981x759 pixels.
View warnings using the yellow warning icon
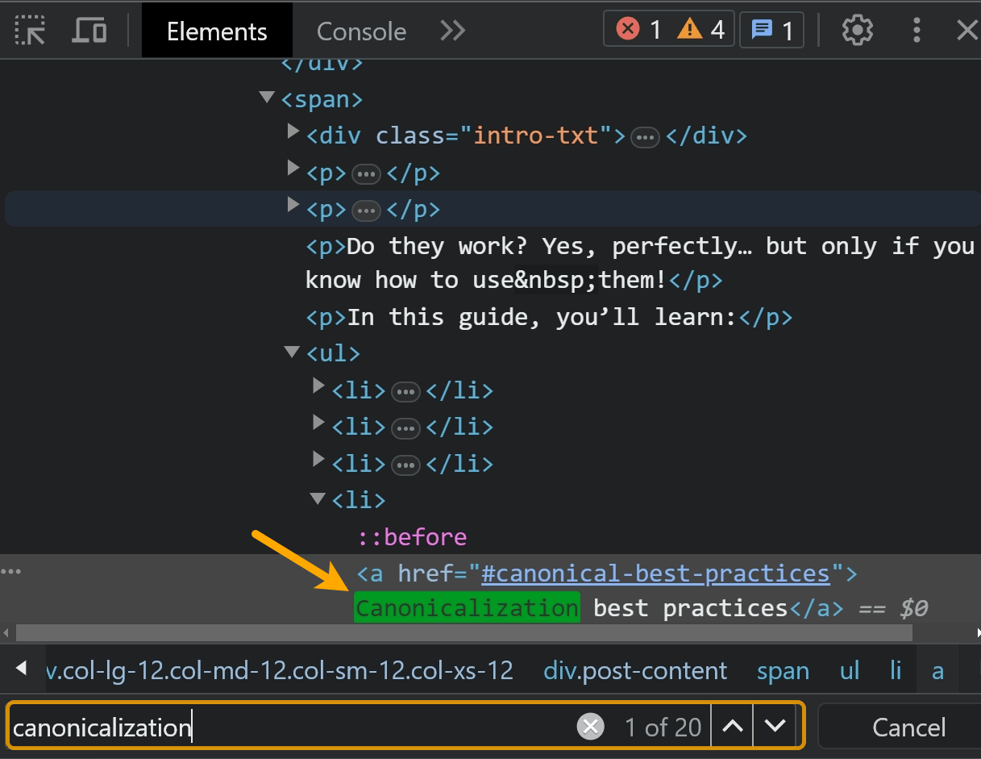(689, 28)
